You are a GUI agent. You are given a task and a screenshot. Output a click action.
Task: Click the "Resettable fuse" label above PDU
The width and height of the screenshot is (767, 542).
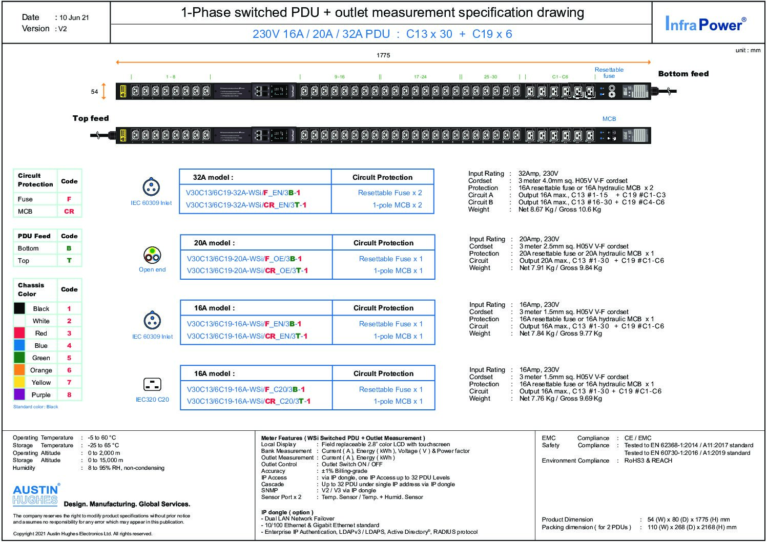pyautogui.click(x=609, y=73)
